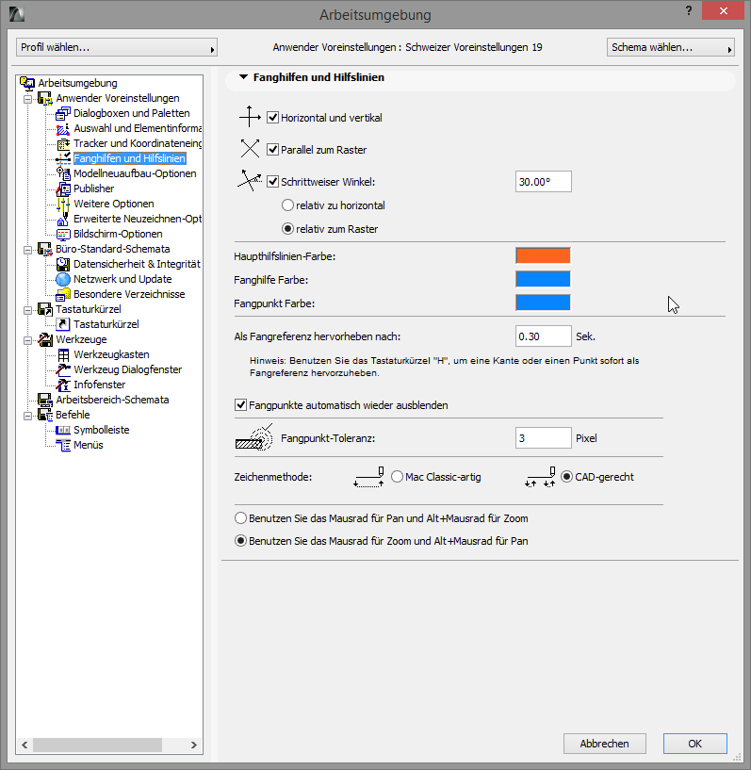Select Mac Classic-artig drawing method
This screenshot has width=751, height=770.
[x=397, y=477]
